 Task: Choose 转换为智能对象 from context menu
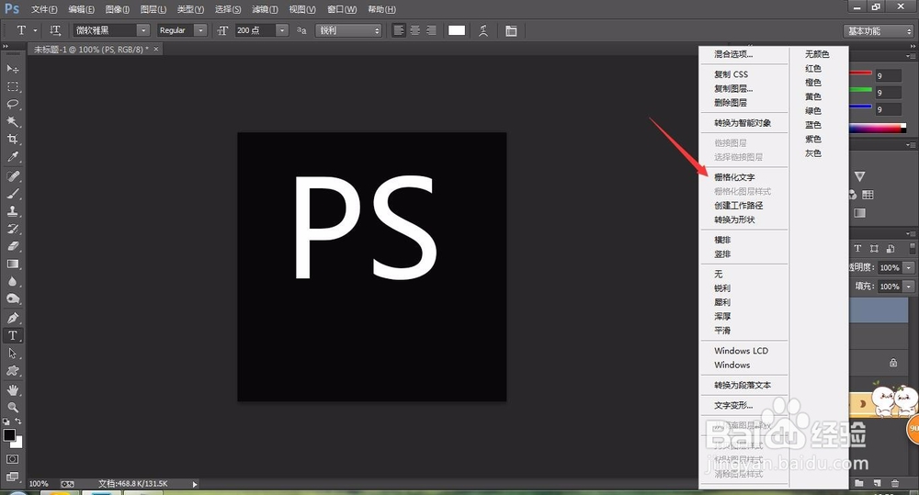click(743, 123)
